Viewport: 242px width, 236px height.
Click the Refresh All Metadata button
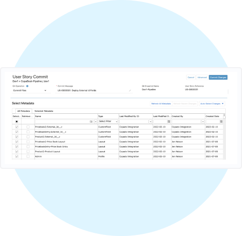pyautogui.click(x=161, y=104)
